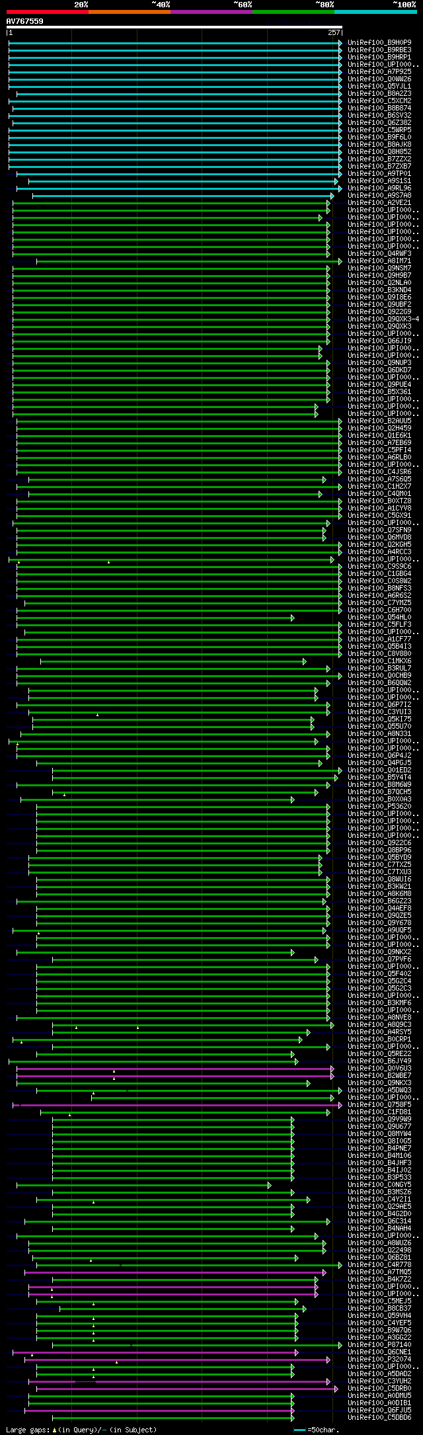The image size is (423, 1435).
Task: Select hit label UniRef100_A9S7A8
Action: point(379,195)
